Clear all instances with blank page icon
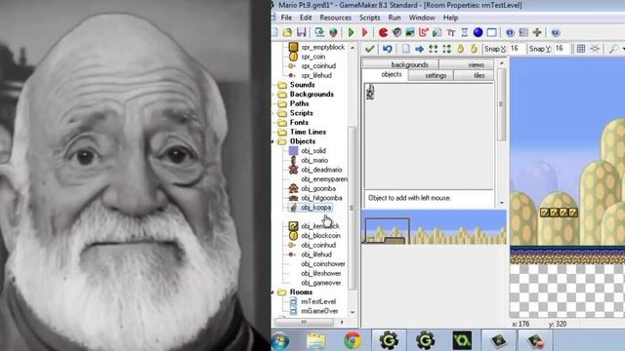The width and height of the screenshot is (625, 351). [406, 49]
